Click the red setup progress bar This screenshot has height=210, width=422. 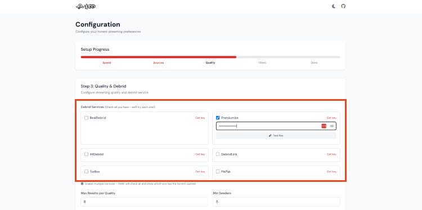coord(159,57)
